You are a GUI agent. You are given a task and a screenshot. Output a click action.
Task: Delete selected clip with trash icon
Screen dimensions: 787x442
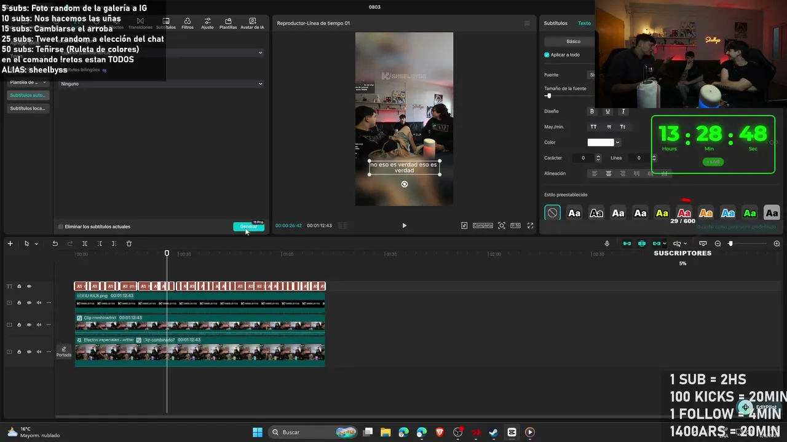tap(129, 244)
